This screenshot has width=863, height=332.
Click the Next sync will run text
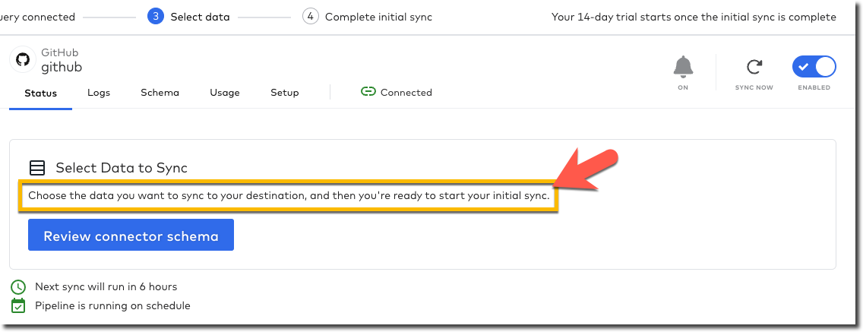click(106, 287)
